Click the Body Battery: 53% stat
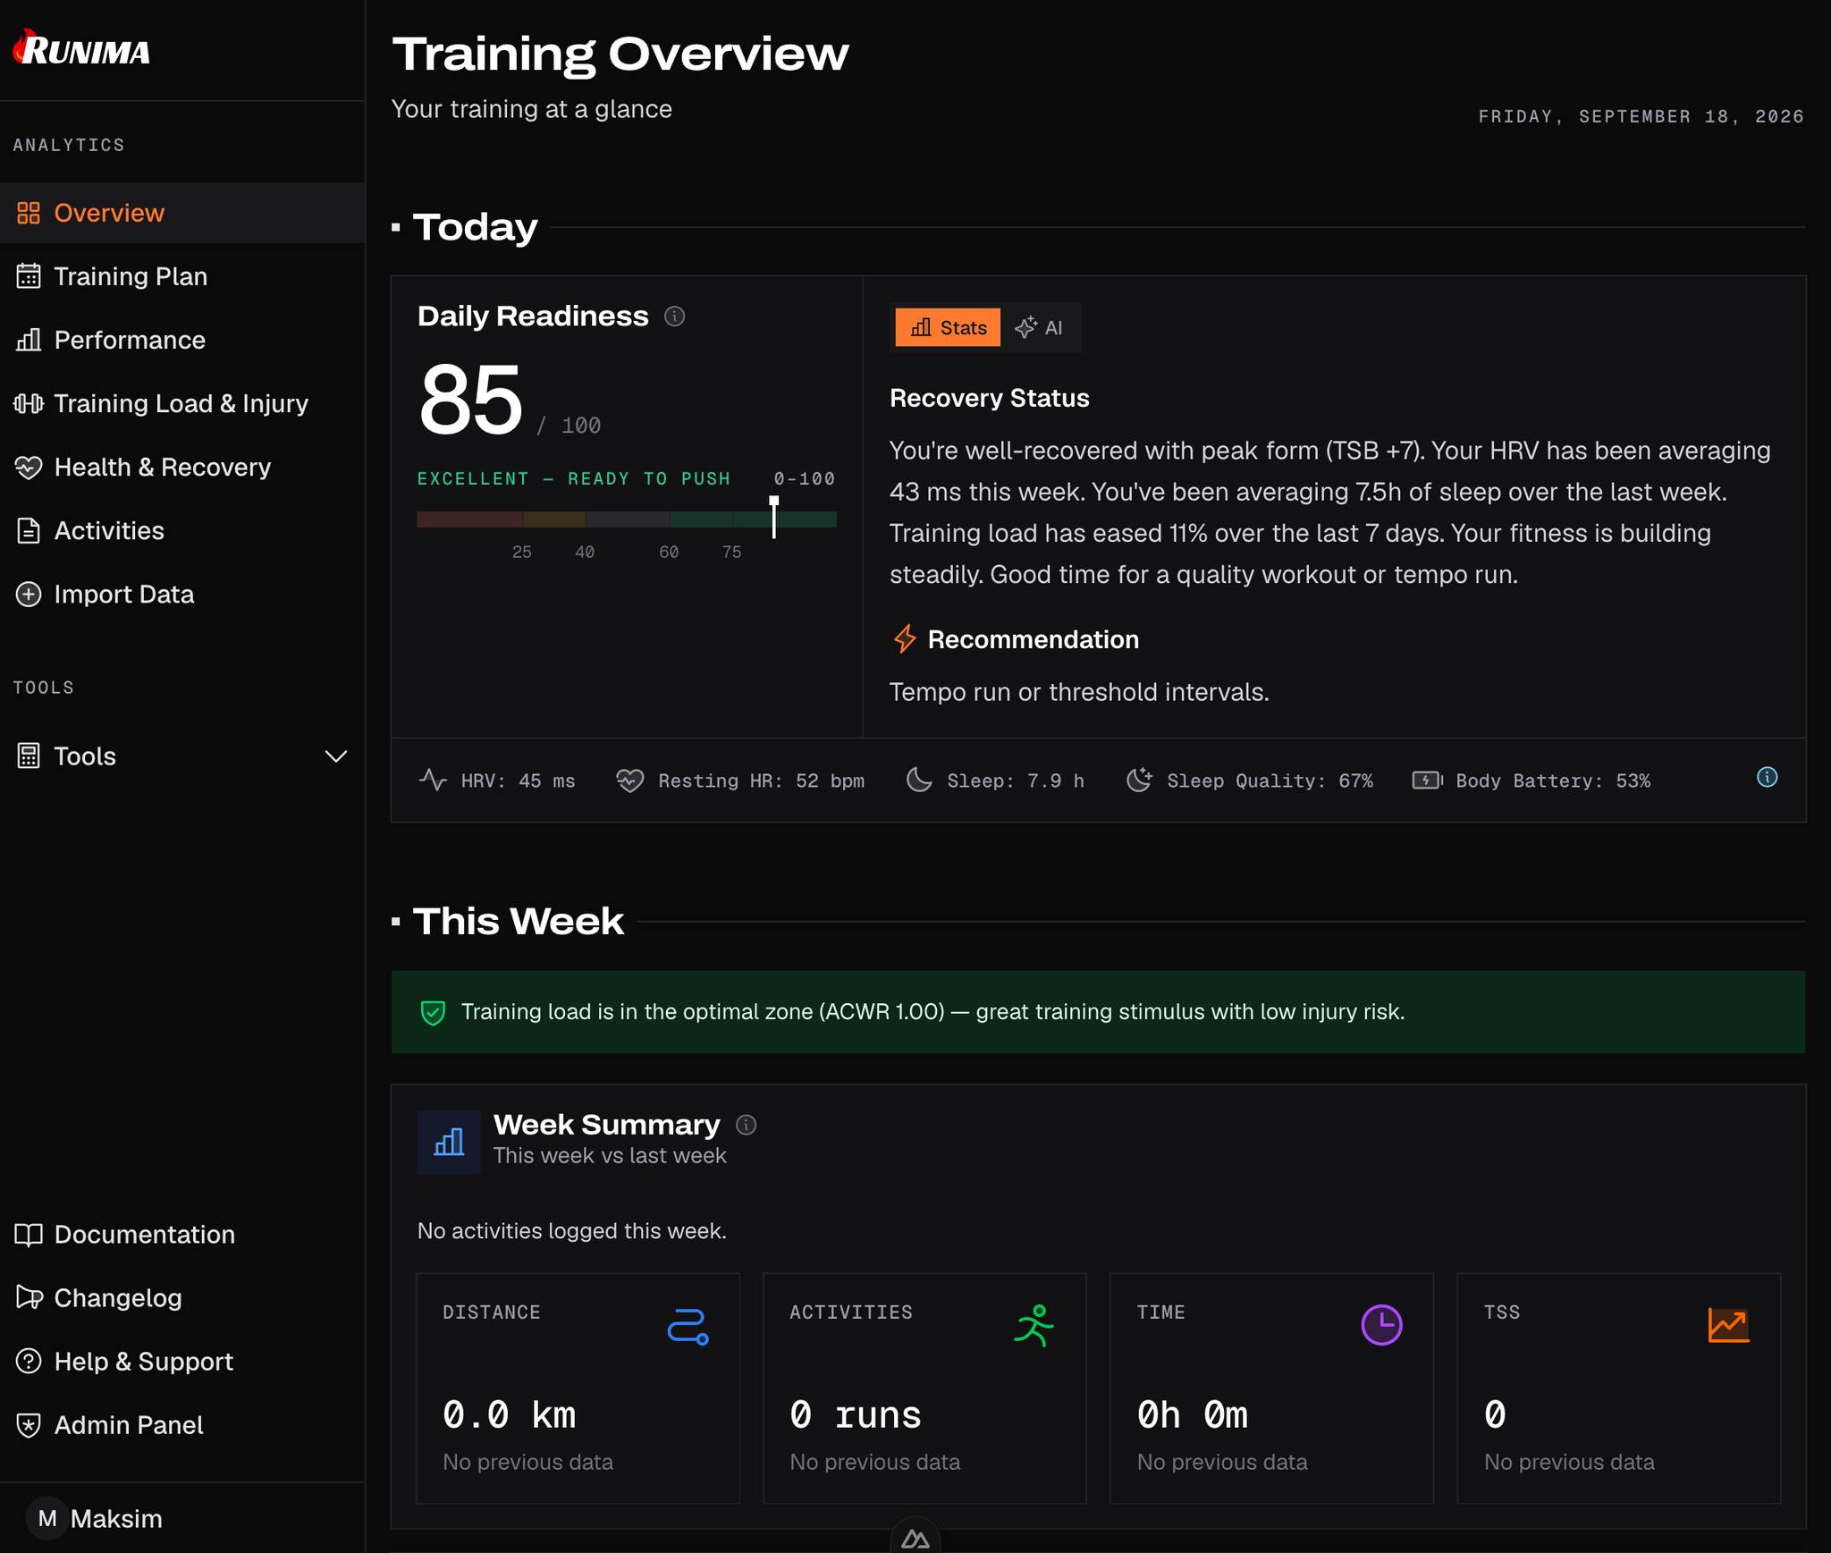1831x1553 pixels. (1531, 781)
